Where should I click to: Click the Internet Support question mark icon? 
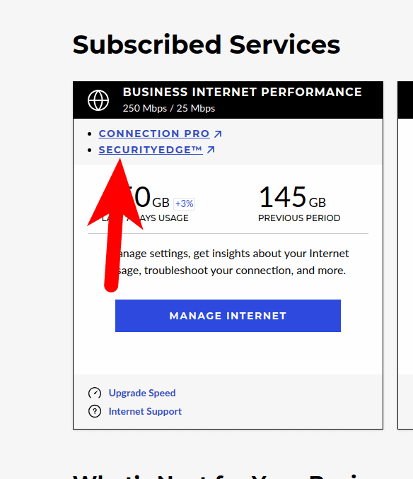[95, 411]
